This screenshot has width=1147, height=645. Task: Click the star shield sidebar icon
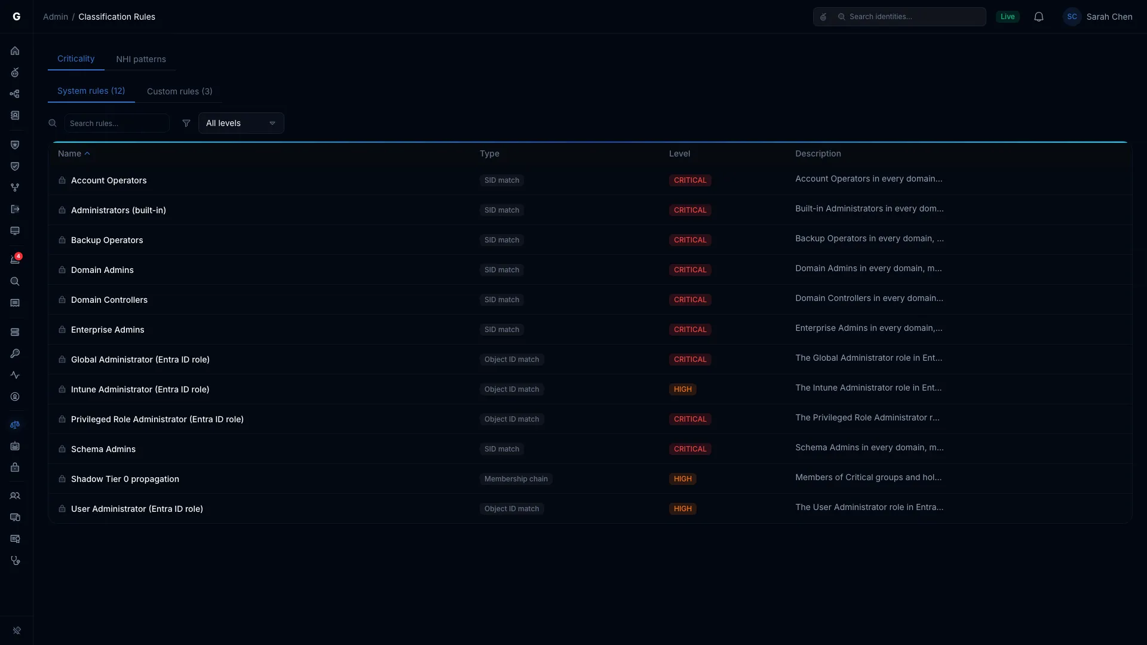[x=15, y=145]
